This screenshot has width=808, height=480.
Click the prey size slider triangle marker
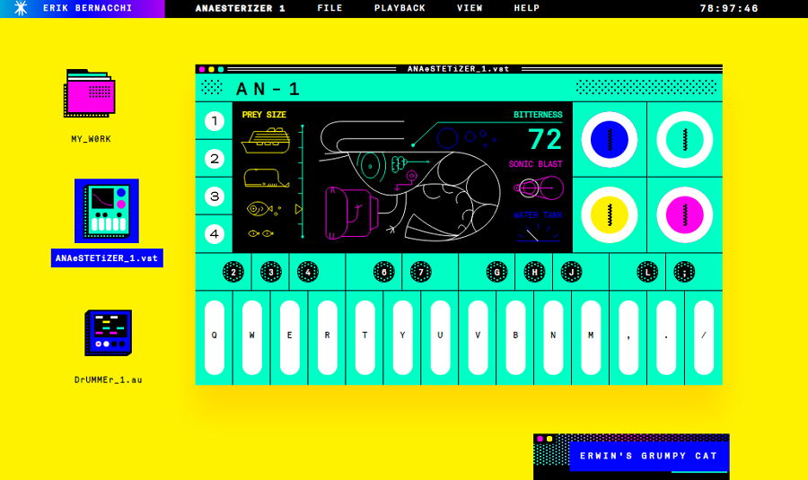pos(298,209)
